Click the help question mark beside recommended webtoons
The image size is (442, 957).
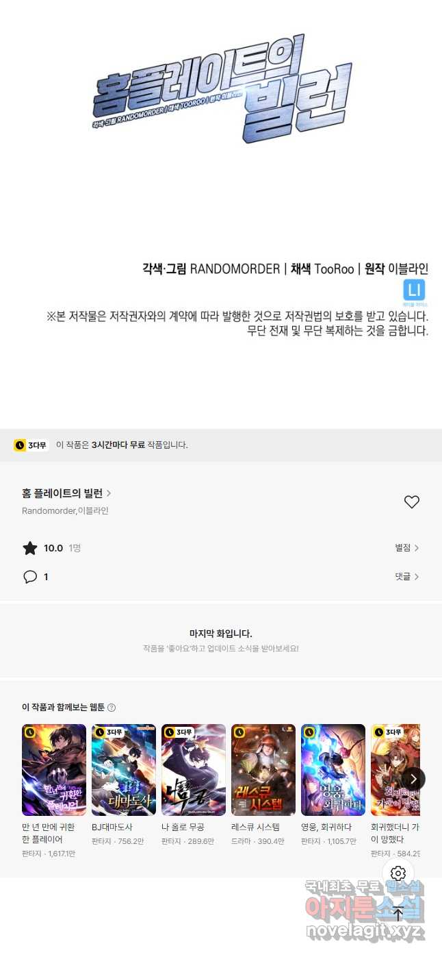[x=112, y=708]
